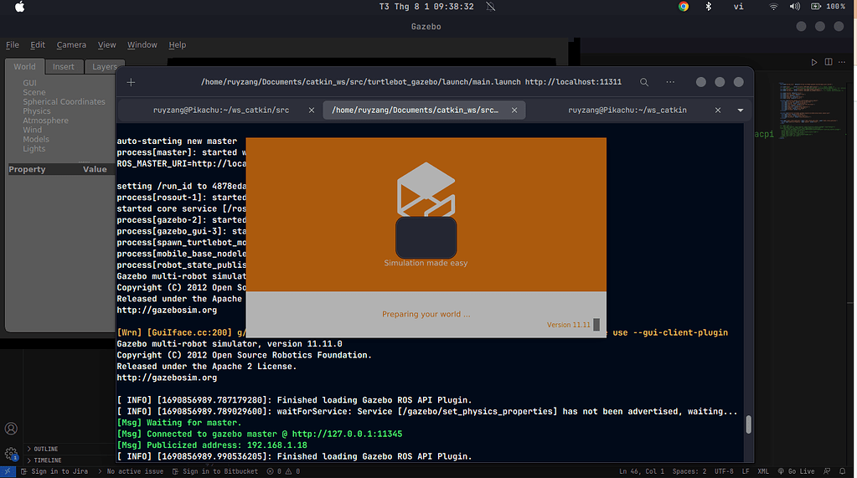Change indentation via Spaces: 2

click(x=689, y=471)
